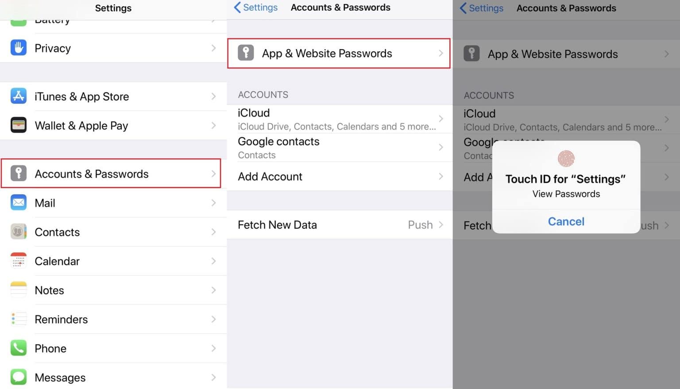
Task: Tap the green Phone icon
Action: tap(19, 348)
